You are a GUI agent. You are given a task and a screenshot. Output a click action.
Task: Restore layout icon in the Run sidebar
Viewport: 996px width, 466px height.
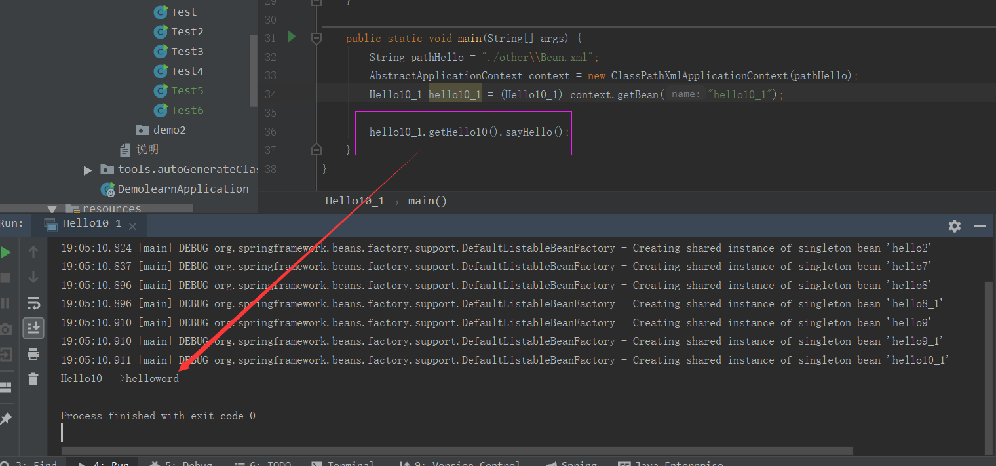click(5, 387)
